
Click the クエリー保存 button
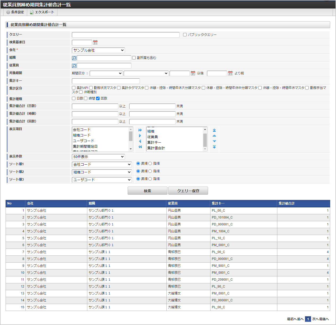click(x=188, y=191)
